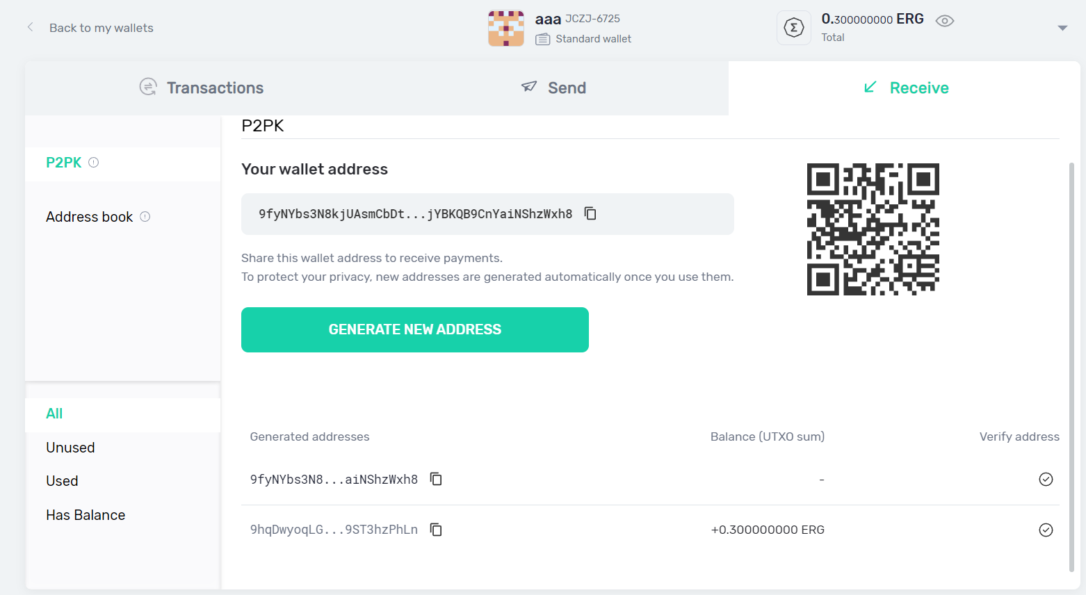
Task: Click the aaa wallet avatar icon
Action: [505, 28]
